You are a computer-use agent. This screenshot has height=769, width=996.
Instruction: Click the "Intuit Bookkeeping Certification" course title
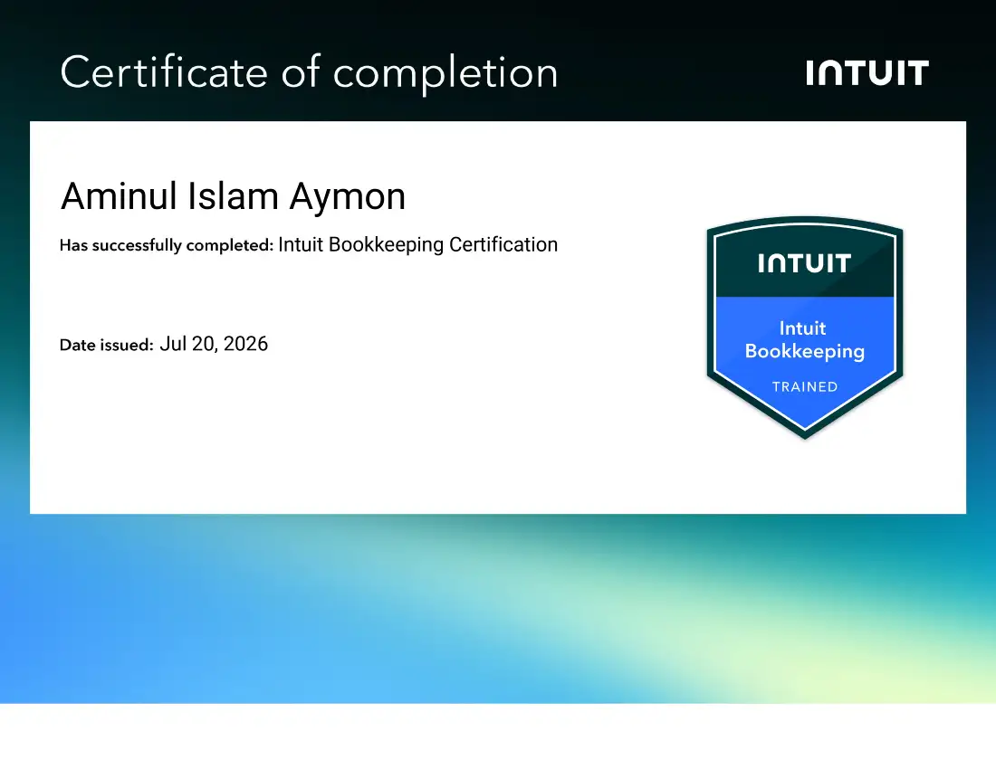coord(418,245)
